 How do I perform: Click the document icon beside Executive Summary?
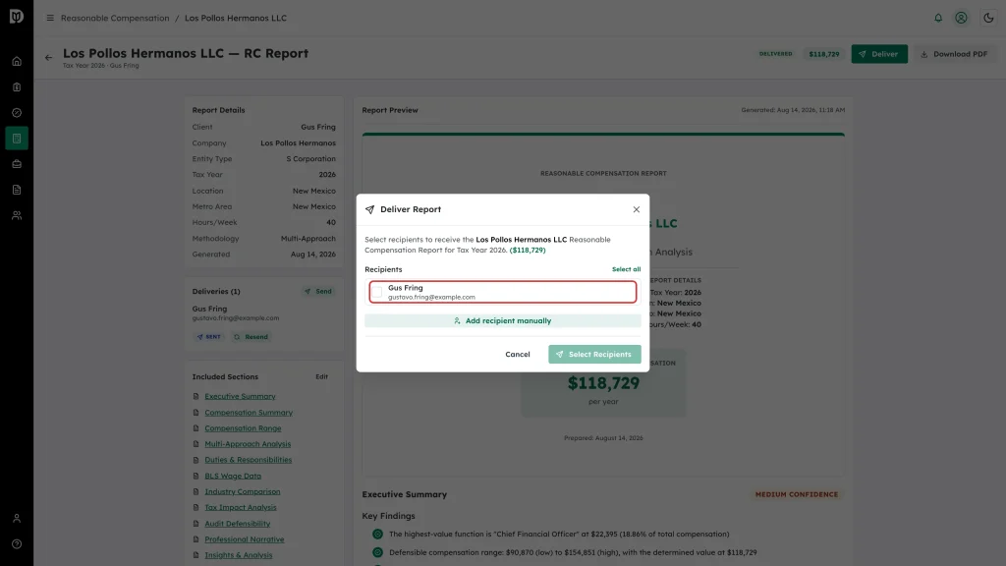[x=196, y=397]
